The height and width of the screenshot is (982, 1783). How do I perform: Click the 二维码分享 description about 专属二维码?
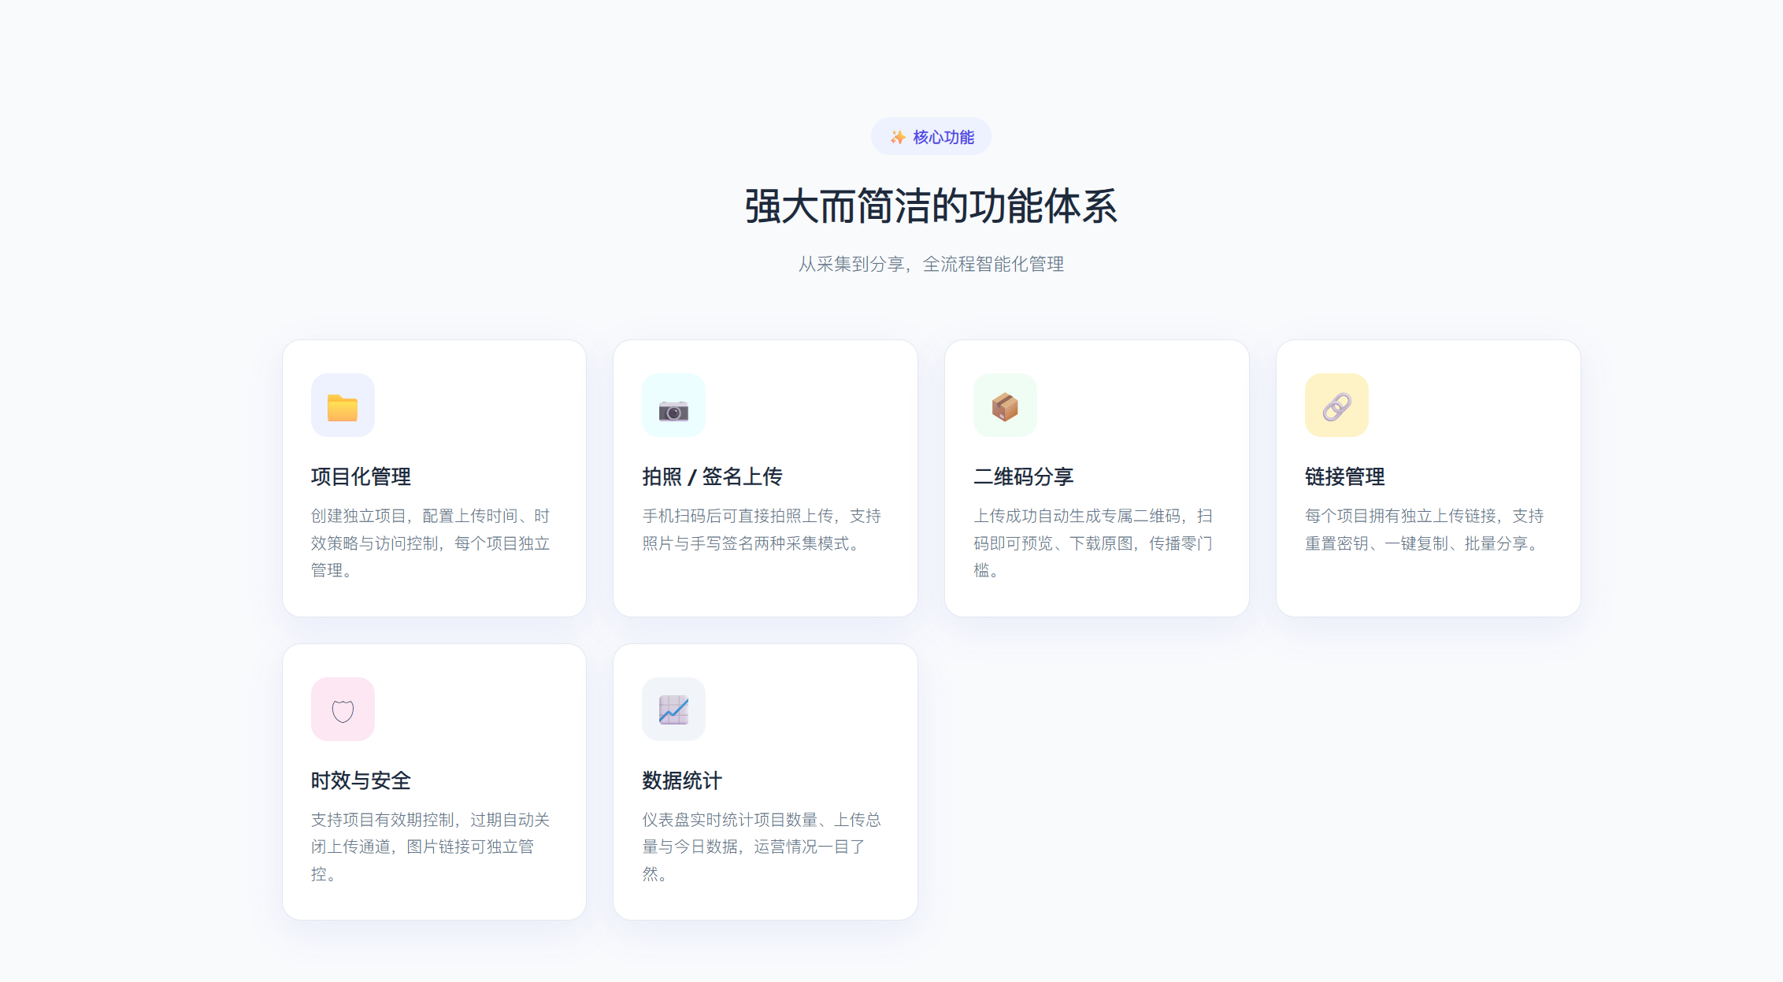click(1093, 543)
